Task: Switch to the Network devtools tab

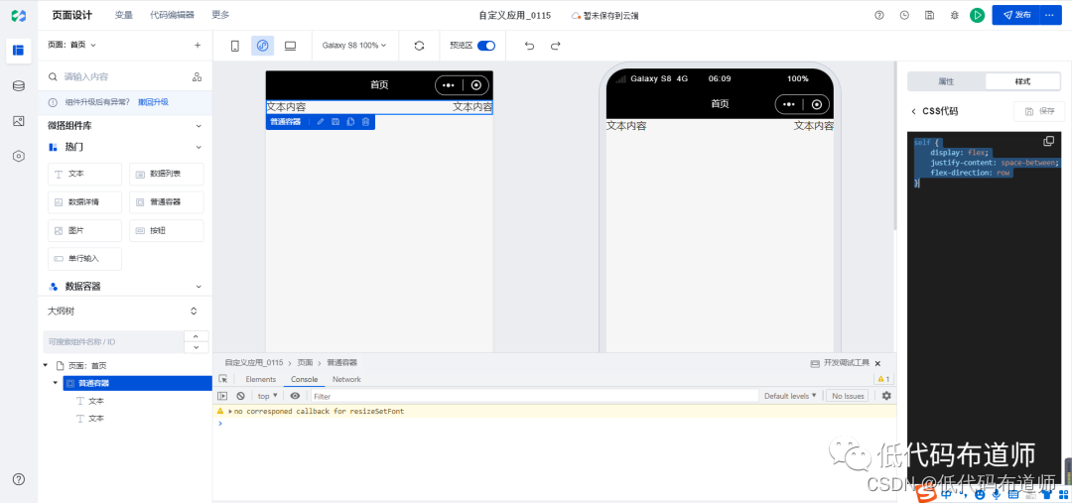Action: click(x=346, y=379)
